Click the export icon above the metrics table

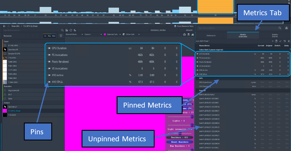tap(287, 28)
